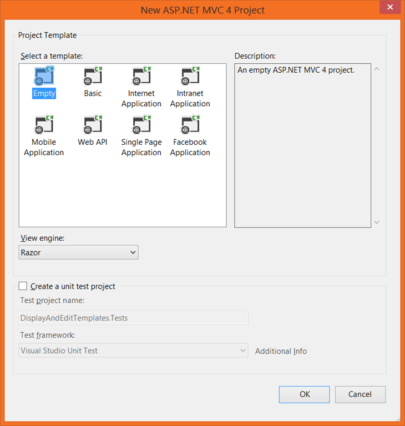This screenshot has height=426, width=405.
Task: Pick the Internet Application template icon
Action: click(x=141, y=75)
